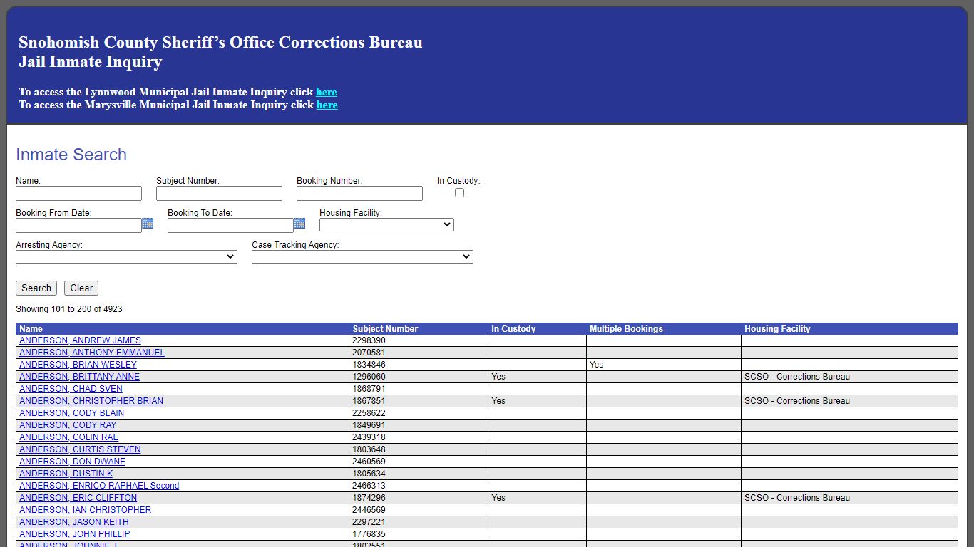Toggle the In Custody checkbox
This screenshot has height=547, width=974.
(459, 193)
